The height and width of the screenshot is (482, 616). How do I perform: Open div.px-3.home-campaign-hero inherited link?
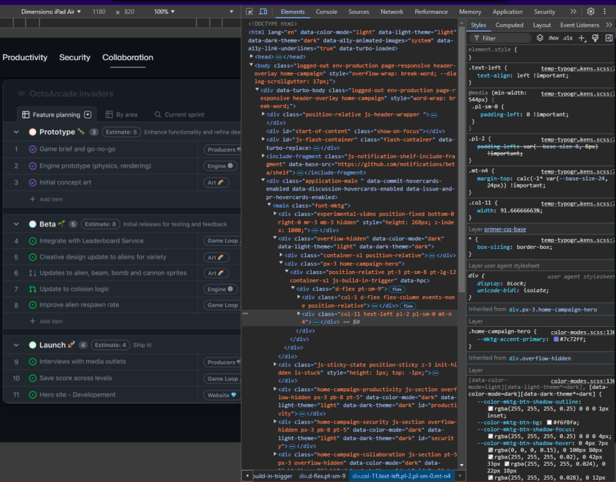553,310
